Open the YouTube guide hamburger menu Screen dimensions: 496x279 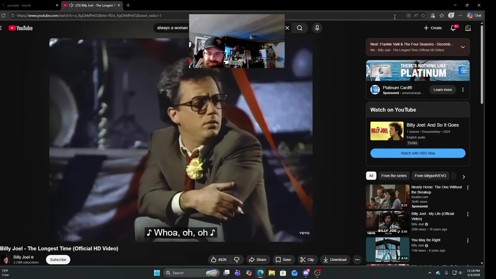point(1,28)
